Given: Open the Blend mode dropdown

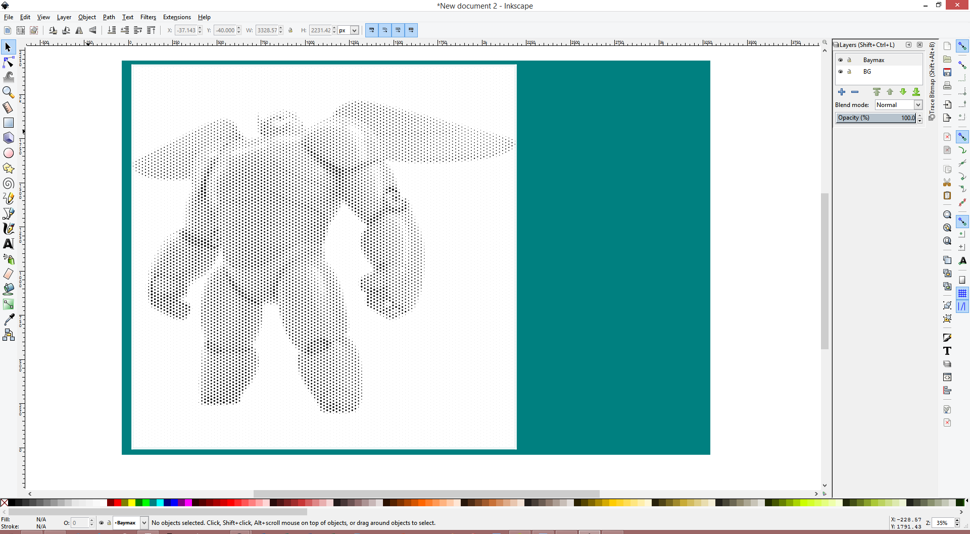Looking at the screenshot, I should click(x=899, y=105).
